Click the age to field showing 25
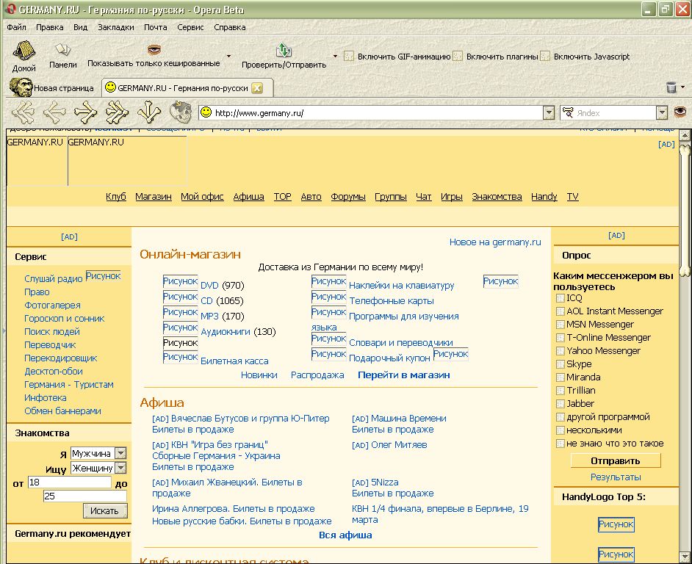The image size is (692, 564). click(x=84, y=496)
